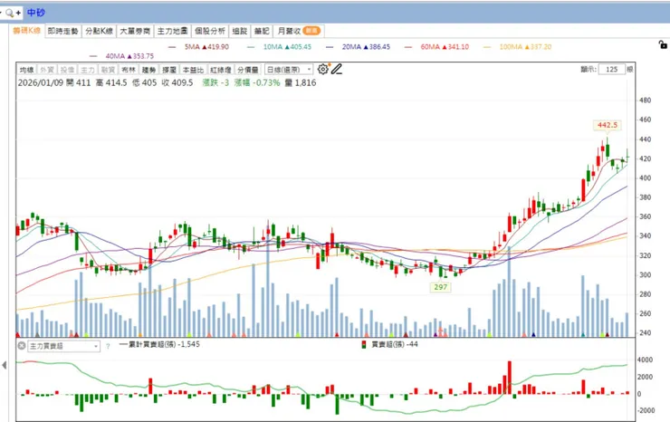Screen dimensions: 670x422
Task: Click the 累計買賣超(張) -1,545 legend
Action: tap(159, 344)
